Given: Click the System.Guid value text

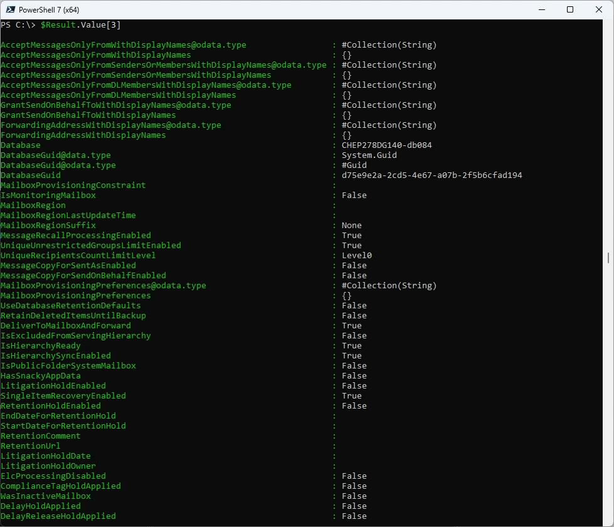Looking at the screenshot, I should 369,155.
